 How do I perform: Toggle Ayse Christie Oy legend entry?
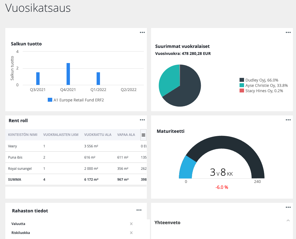point(264,85)
